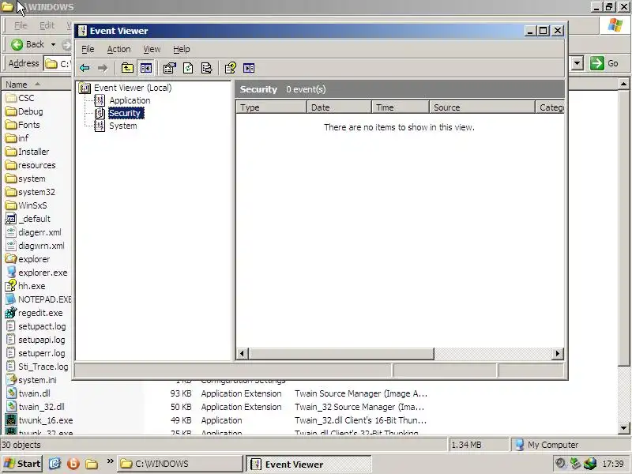
Task: Click the horizontal scrollbar right arrow
Action: click(x=558, y=354)
